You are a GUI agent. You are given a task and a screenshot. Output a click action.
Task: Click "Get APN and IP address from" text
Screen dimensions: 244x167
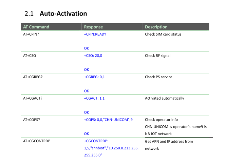[x=169, y=141]
